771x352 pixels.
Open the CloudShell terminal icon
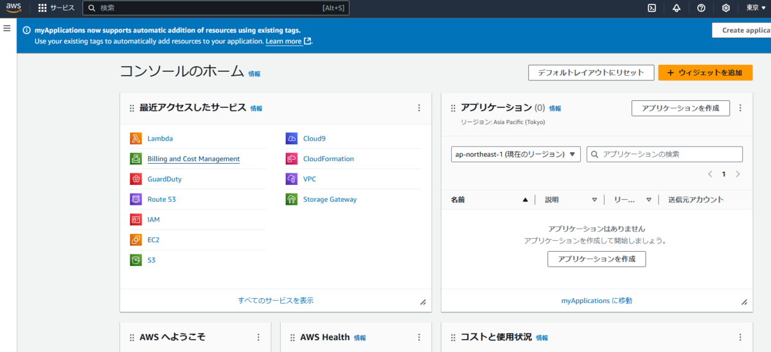[651, 8]
